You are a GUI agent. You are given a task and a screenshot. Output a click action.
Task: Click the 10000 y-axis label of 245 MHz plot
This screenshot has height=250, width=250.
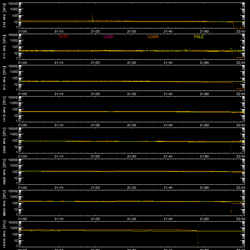[x=13, y=4]
